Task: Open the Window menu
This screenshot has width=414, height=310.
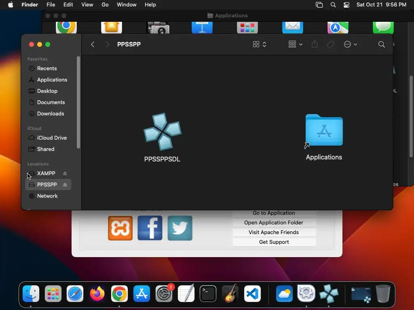Action: coord(127,5)
